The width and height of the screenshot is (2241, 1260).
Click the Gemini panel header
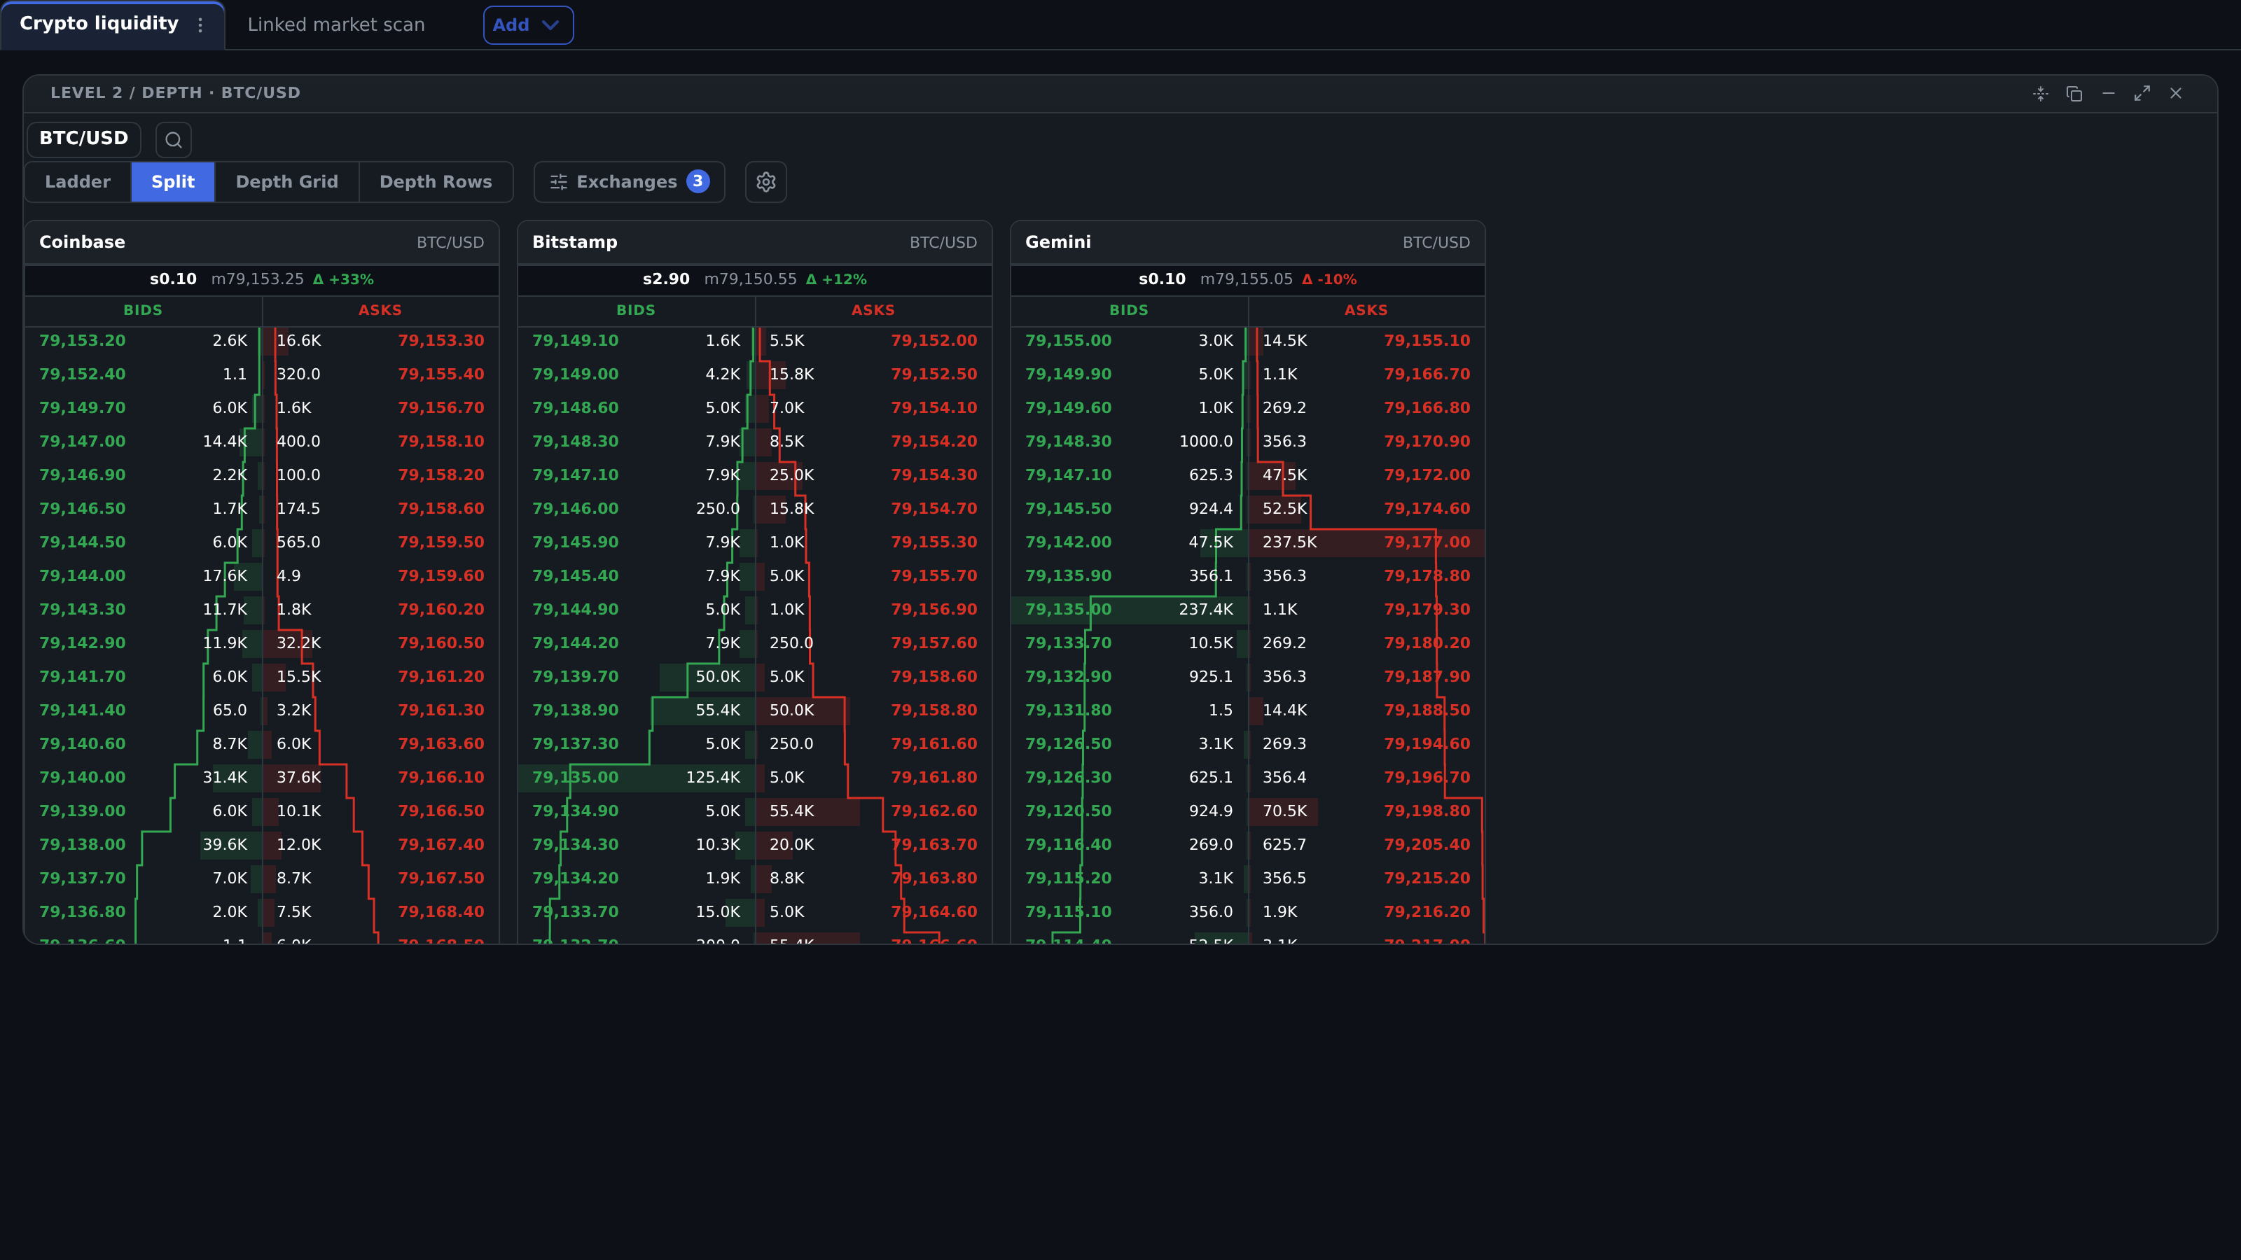(1247, 243)
